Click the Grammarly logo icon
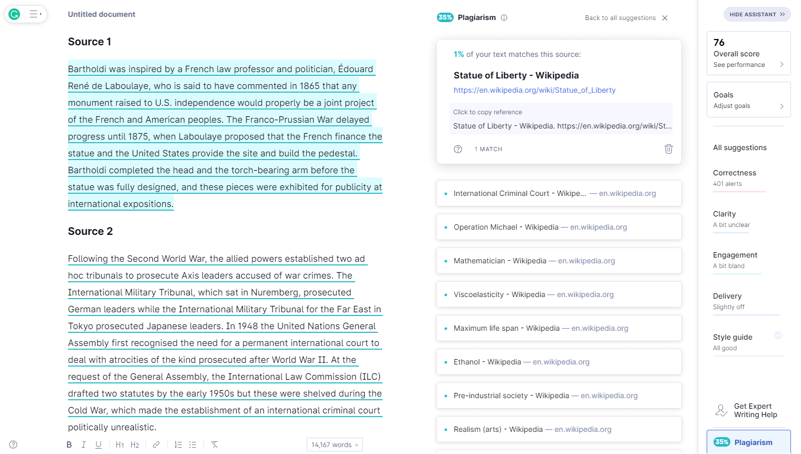Image resolution: width=801 pixels, height=454 pixels. tap(15, 14)
